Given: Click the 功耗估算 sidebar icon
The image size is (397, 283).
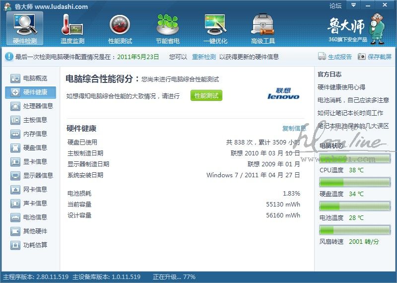Looking at the screenshot, I should click(x=15, y=245).
